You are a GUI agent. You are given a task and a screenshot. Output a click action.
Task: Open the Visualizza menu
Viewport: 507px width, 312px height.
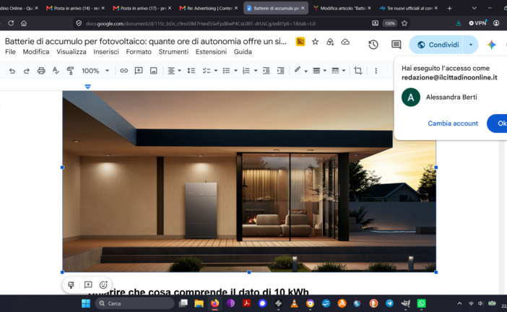coord(71,52)
